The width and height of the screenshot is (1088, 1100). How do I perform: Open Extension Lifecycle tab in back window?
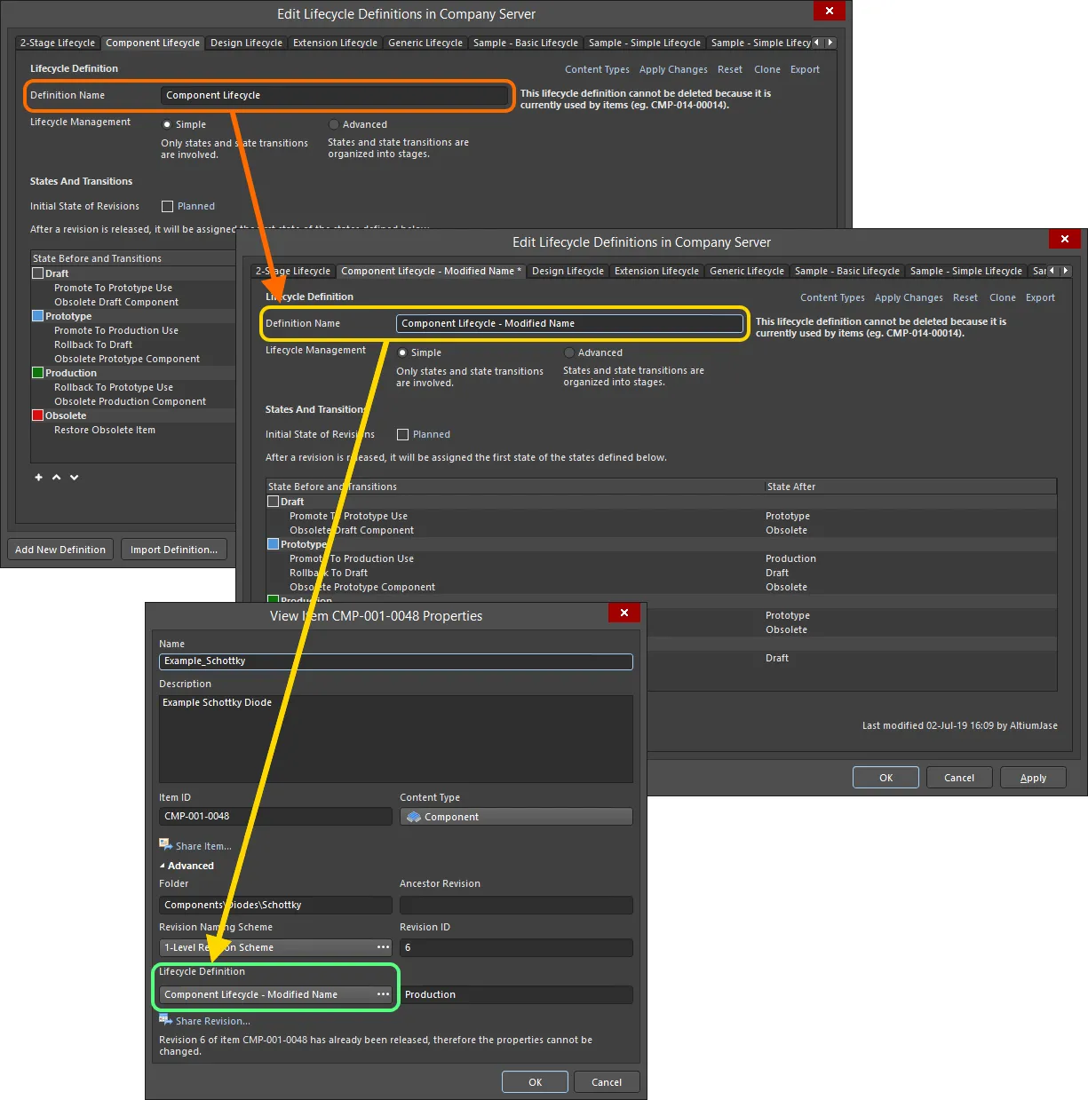pyautogui.click(x=335, y=43)
